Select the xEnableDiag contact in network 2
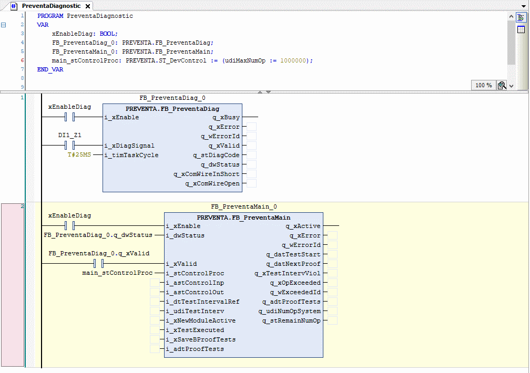 pos(70,226)
